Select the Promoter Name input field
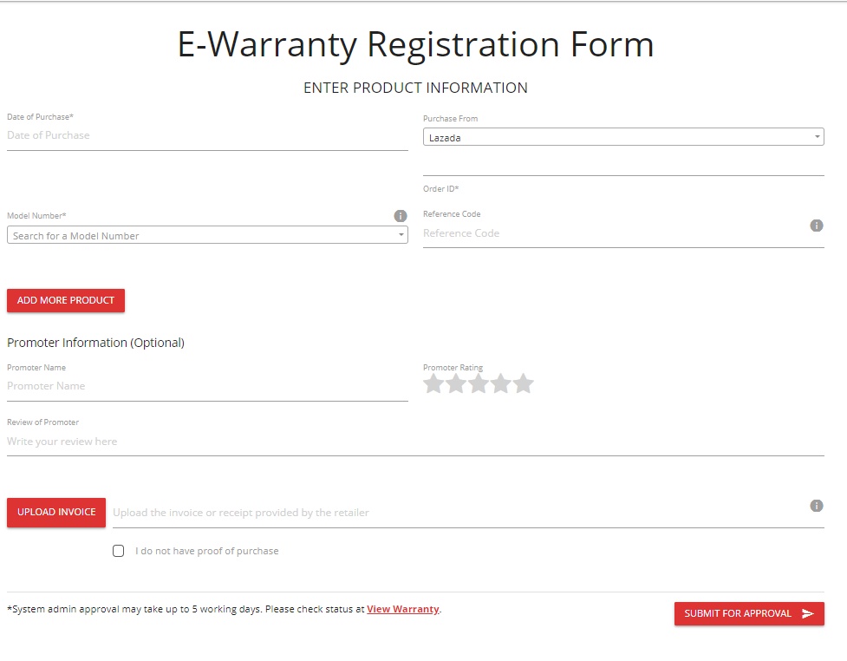847x661 pixels. pyautogui.click(x=206, y=386)
